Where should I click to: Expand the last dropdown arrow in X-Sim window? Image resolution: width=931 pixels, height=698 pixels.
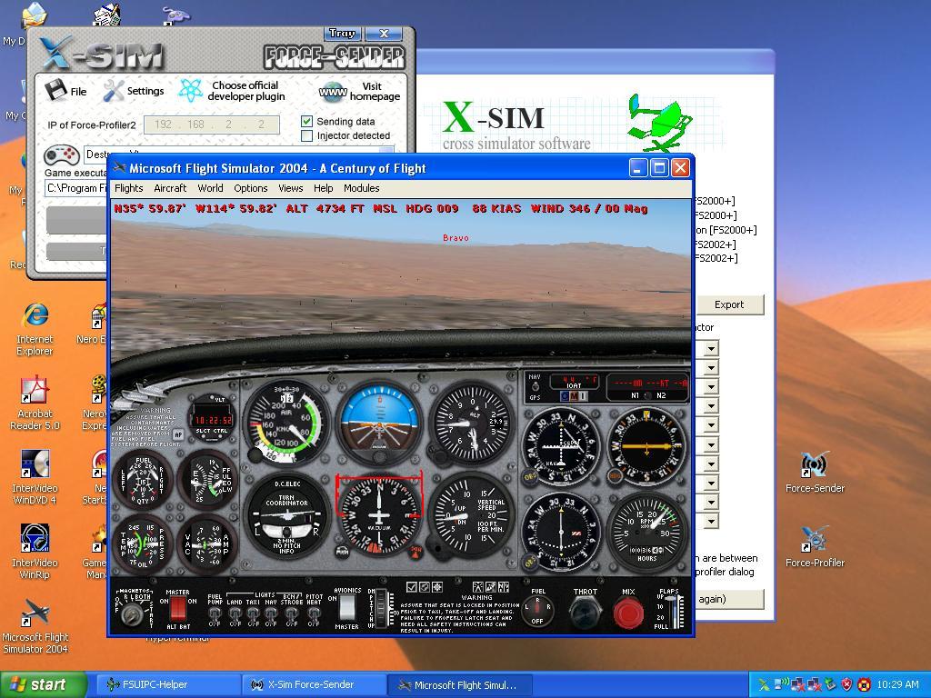(711, 522)
